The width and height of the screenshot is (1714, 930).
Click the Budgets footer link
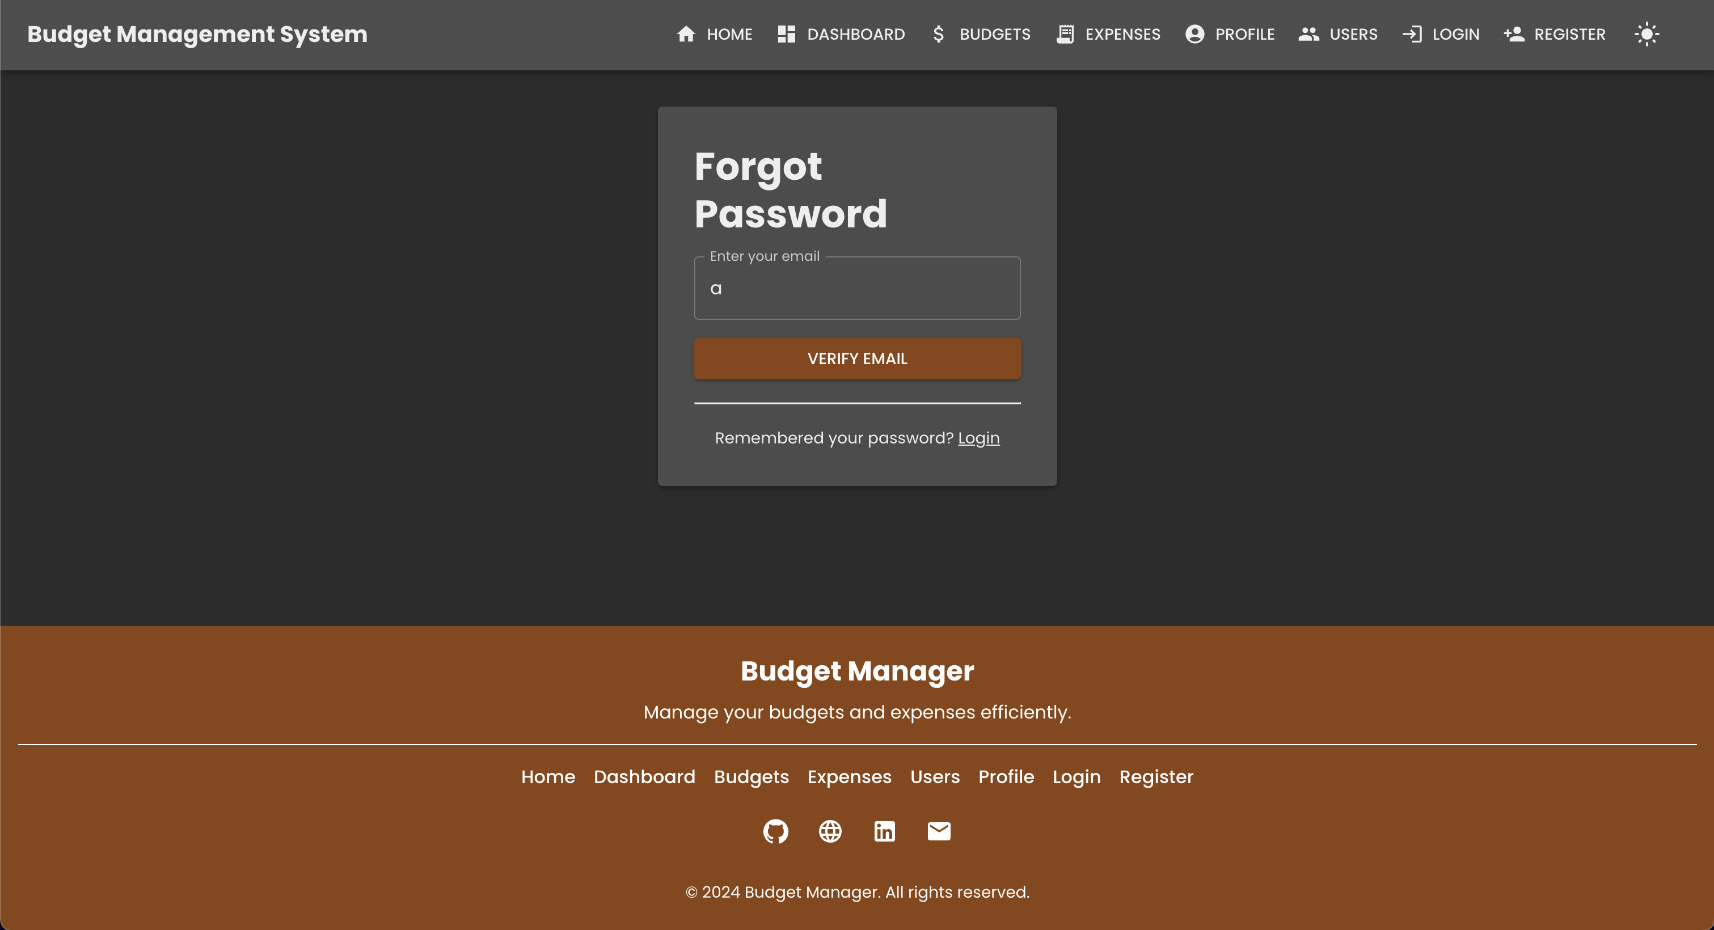point(751,777)
